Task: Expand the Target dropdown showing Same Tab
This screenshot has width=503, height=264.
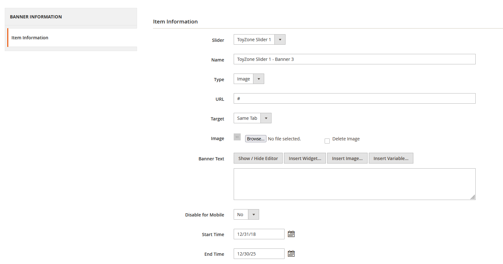Action: point(252,118)
